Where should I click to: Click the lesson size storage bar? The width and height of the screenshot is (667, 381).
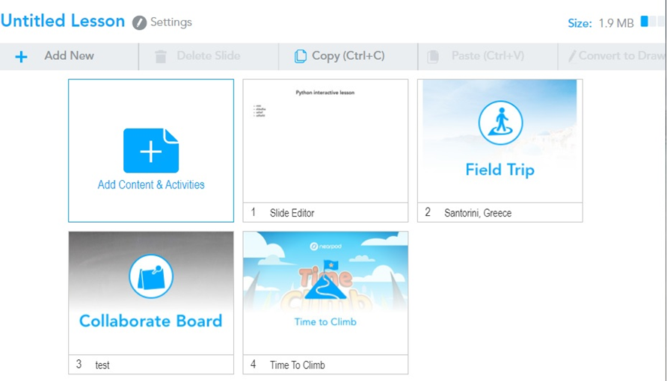pyautogui.click(x=652, y=22)
